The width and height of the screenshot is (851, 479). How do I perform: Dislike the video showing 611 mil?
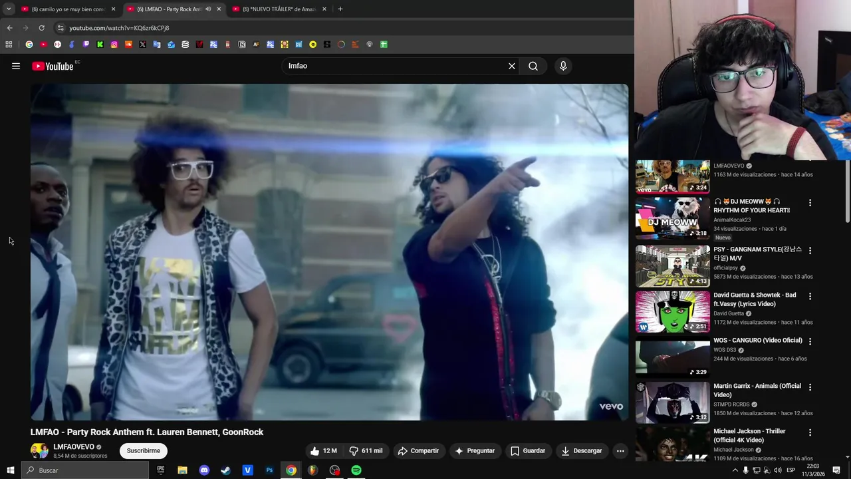click(366, 450)
